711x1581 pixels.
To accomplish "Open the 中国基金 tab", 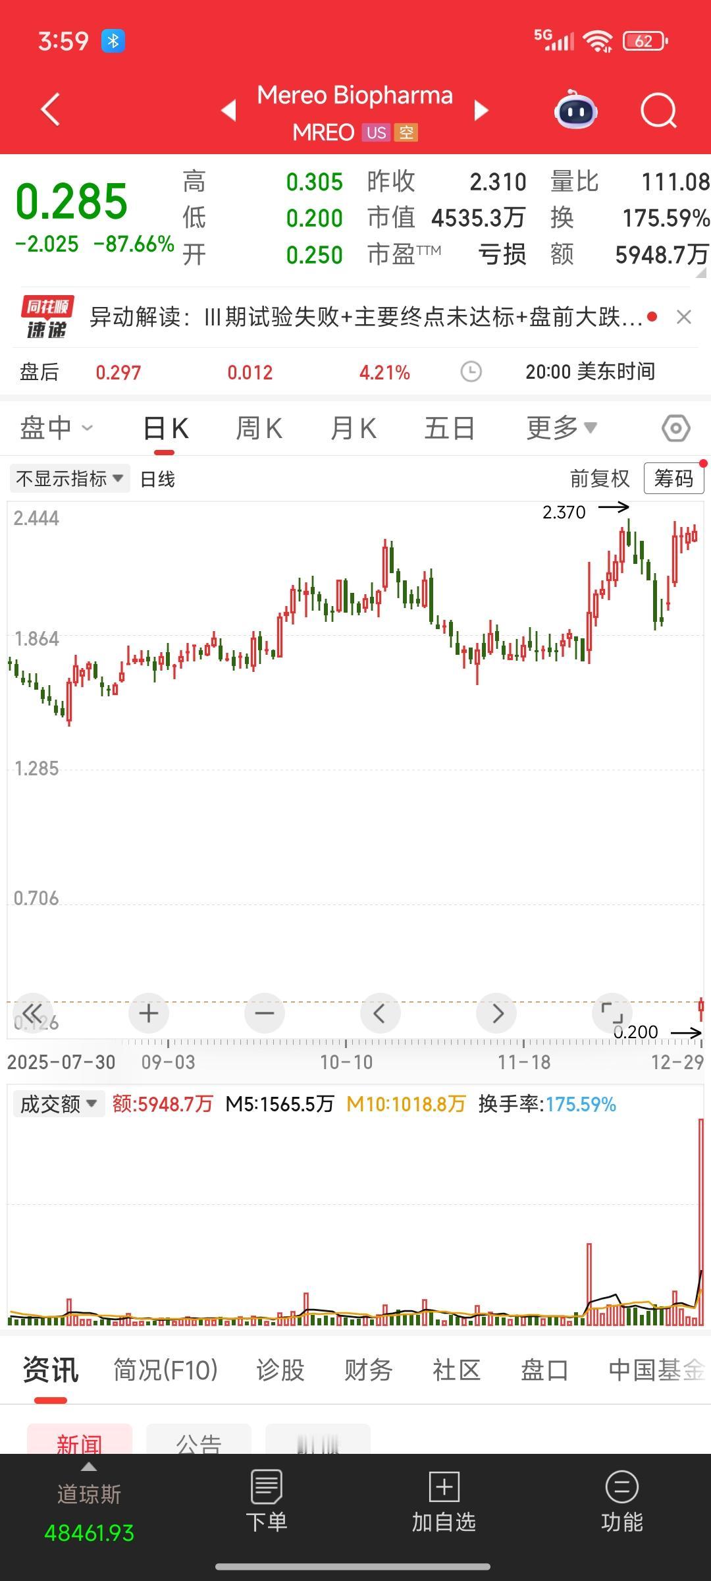I will (657, 1371).
